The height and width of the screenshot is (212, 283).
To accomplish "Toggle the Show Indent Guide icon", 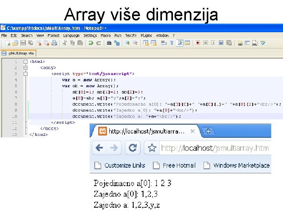I will point(180,43).
